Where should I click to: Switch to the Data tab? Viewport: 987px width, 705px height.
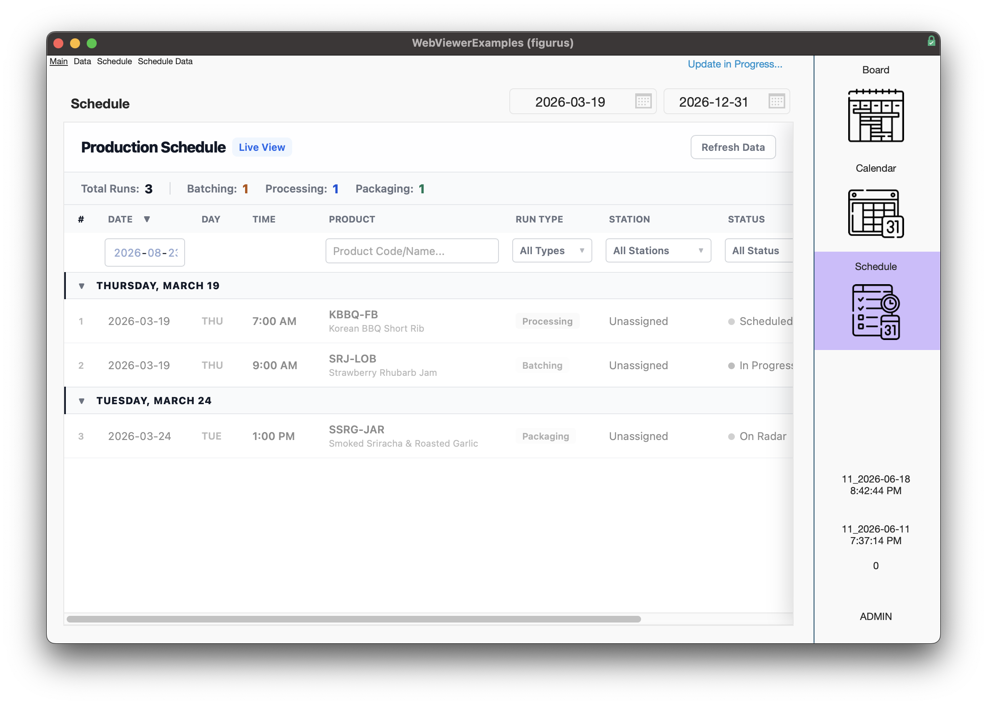click(82, 61)
